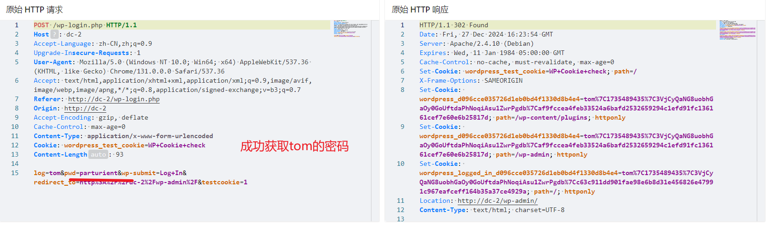Click line number 1 in response editor
Image resolution: width=766 pixels, height=225 pixels.
click(x=402, y=25)
